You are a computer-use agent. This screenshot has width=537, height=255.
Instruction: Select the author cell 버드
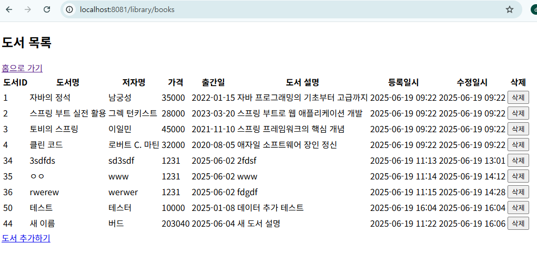(116, 224)
